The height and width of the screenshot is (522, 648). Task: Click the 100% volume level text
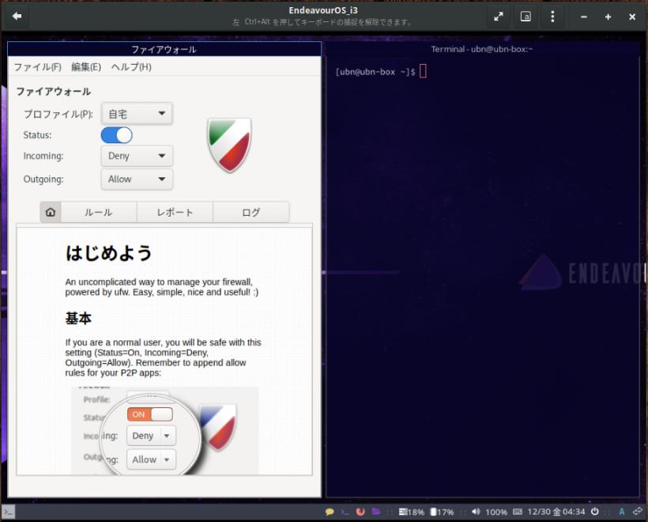[496, 512]
